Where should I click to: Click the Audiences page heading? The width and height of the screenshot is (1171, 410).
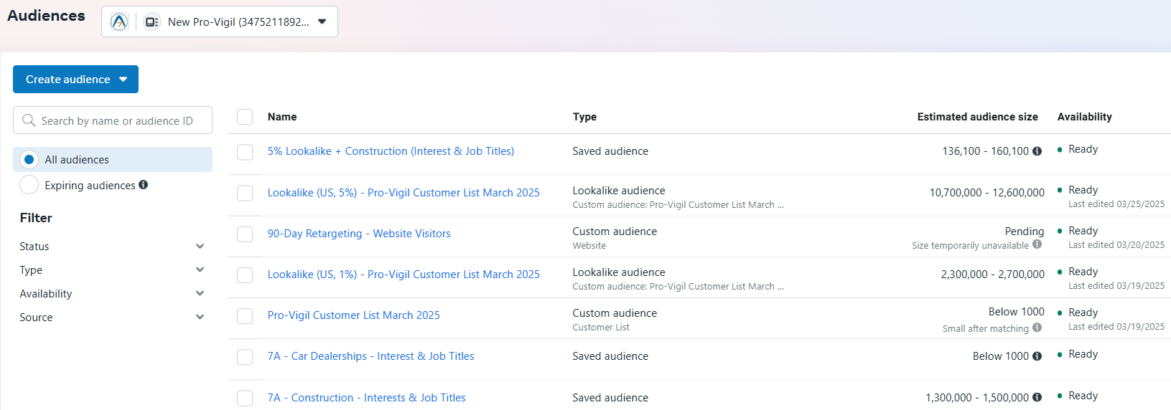[46, 16]
